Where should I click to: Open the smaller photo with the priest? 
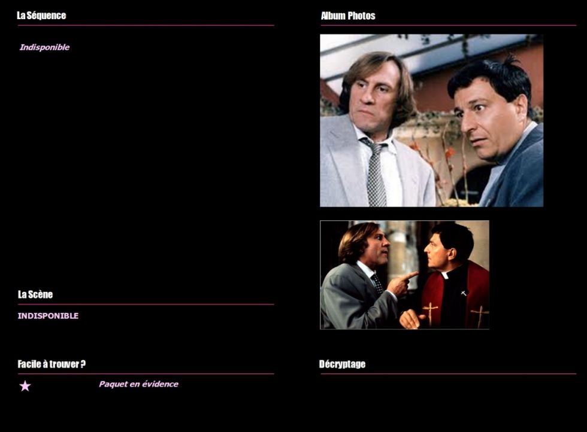[x=404, y=275]
